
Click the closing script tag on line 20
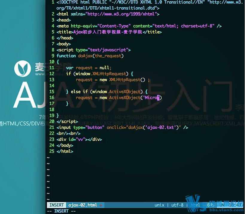pos(67,121)
